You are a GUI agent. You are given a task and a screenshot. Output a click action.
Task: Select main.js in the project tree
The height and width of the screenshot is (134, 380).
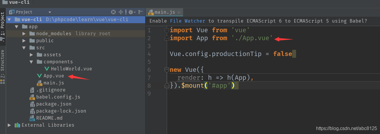pos(54,83)
